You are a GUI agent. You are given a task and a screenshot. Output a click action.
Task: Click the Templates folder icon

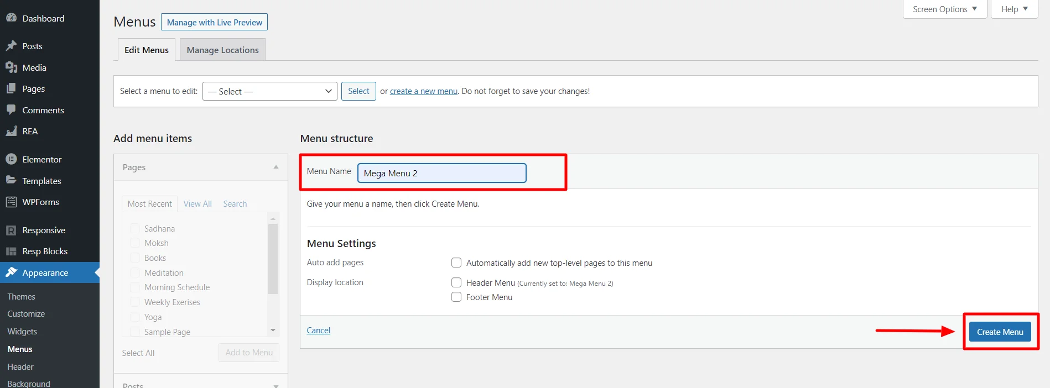[x=11, y=180]
